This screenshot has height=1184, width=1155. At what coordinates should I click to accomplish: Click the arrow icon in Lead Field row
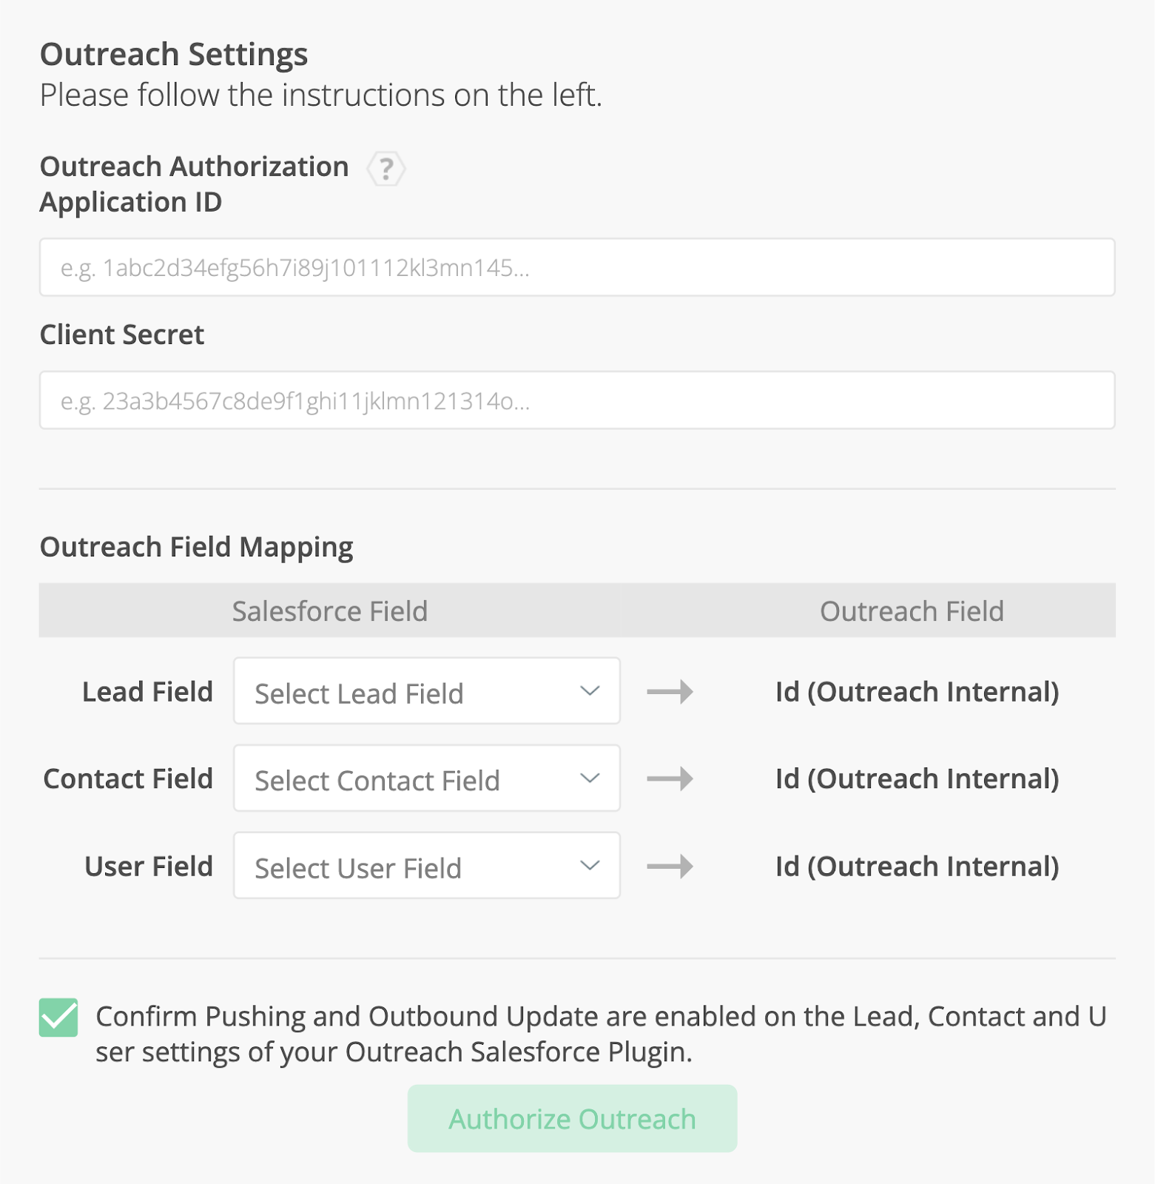(x=670, y=692)
